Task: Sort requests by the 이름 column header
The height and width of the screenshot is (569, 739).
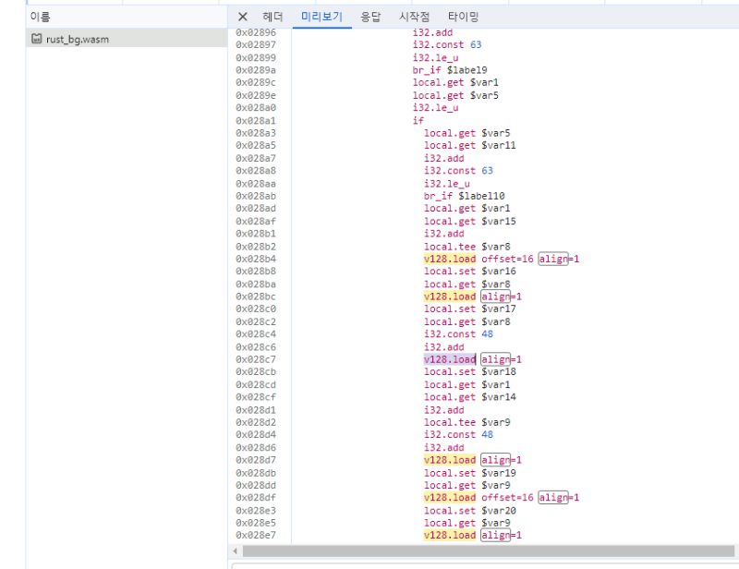Action: 41,17
